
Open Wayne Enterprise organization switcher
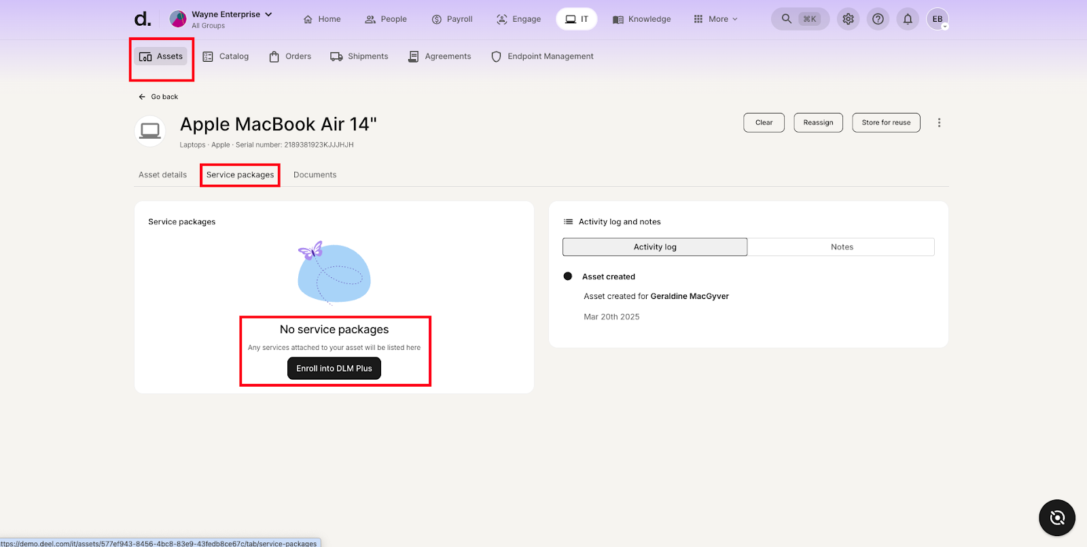click(221, 19)
